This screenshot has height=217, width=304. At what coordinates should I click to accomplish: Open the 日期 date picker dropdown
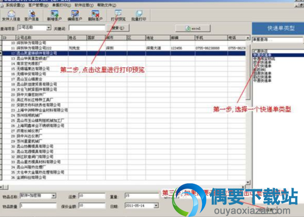(x=156, y=206)
